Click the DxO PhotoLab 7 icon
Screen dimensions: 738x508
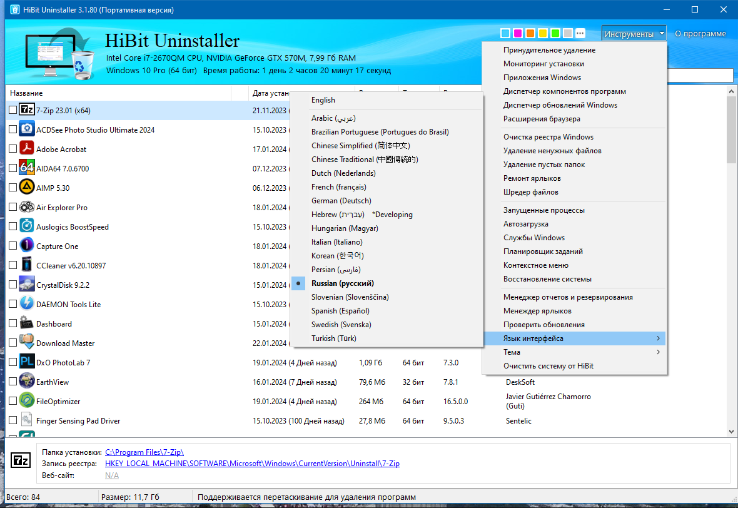(27, 362)
